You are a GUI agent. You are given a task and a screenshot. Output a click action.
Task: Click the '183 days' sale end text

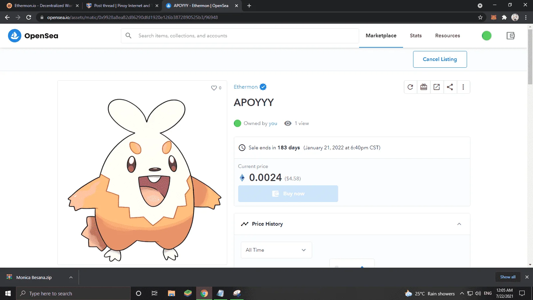[288, 148]
